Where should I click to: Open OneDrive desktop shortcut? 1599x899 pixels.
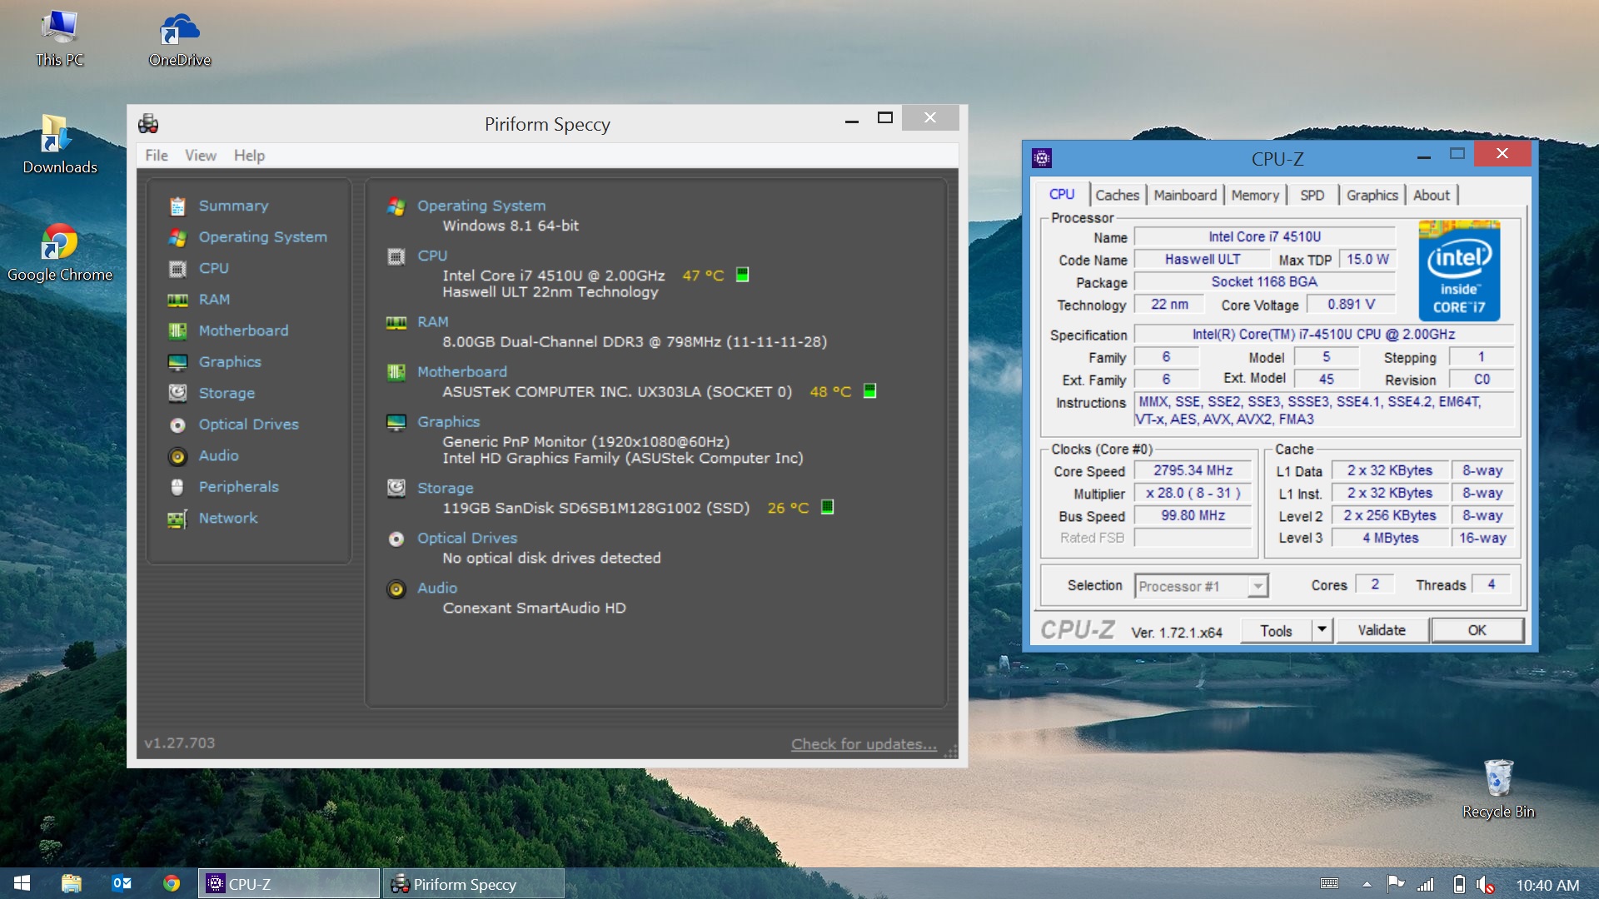pyautogui.click(x=179, y=39)
